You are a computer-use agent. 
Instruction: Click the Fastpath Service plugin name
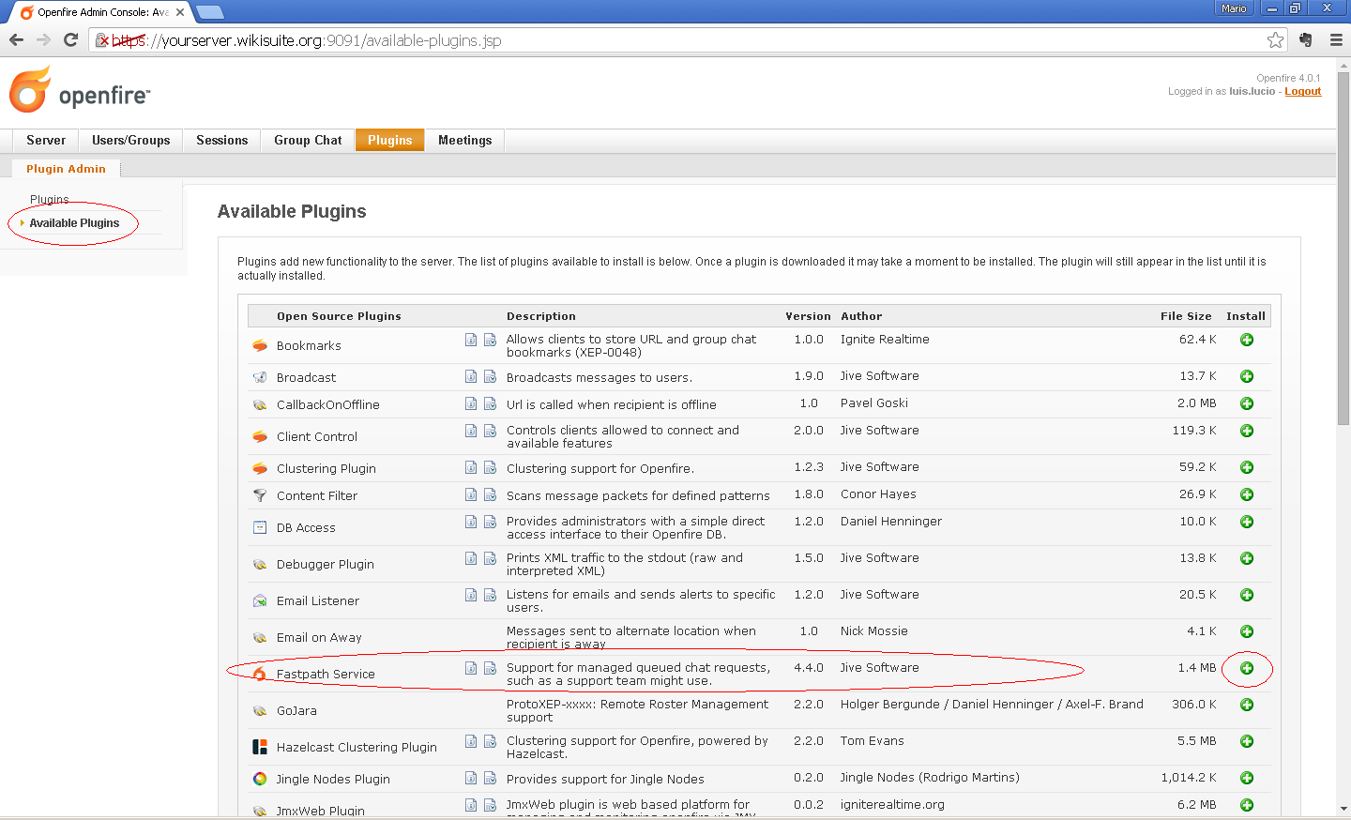(x=326, y=675)
